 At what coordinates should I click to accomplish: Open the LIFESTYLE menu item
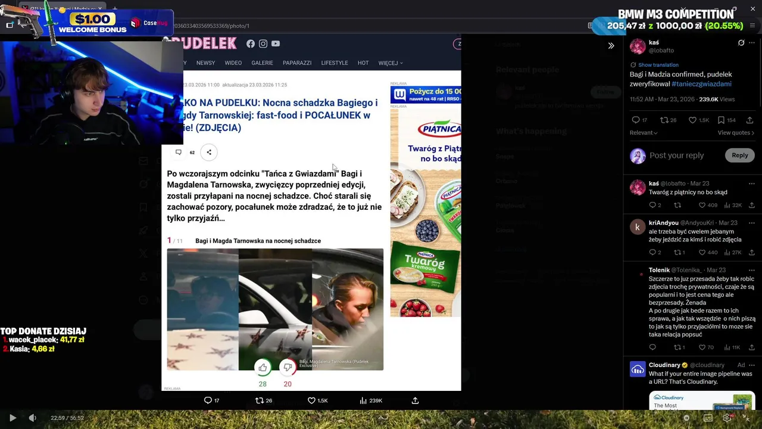tap(335, 63)
